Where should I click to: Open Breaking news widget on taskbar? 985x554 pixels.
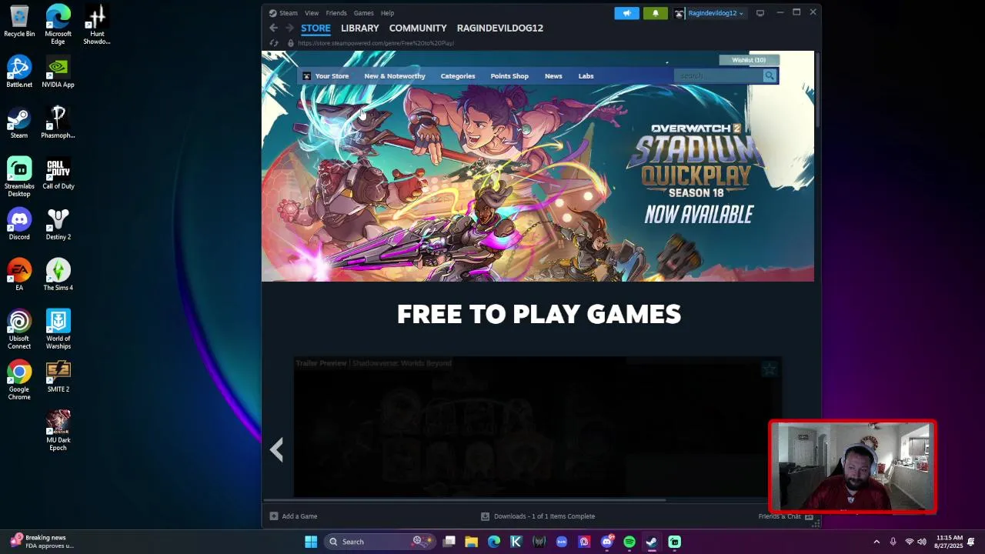42,542
